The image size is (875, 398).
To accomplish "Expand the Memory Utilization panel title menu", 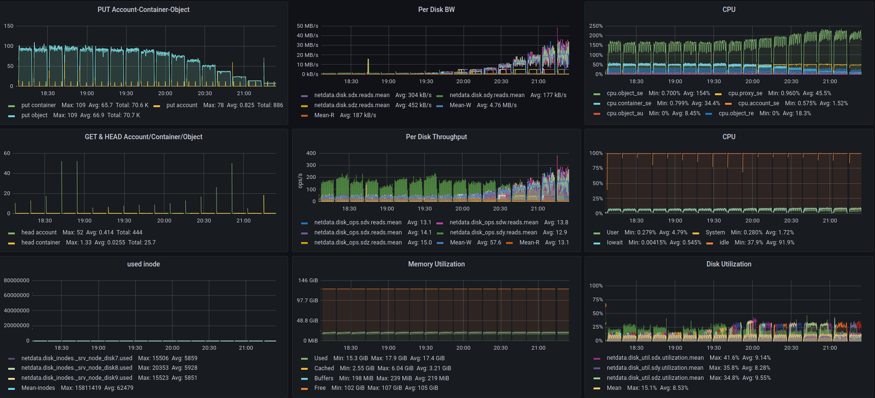I will [436, 264].
